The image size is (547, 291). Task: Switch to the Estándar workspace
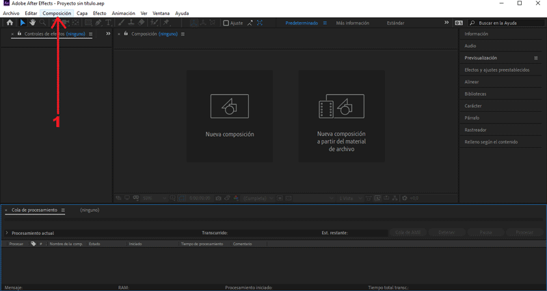coord(395,23)
